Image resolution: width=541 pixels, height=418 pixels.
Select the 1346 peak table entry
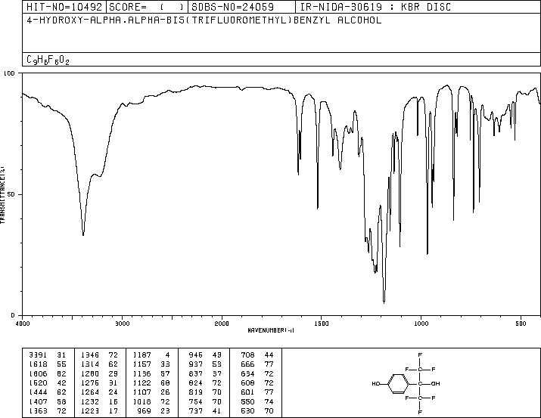[99, 355]
